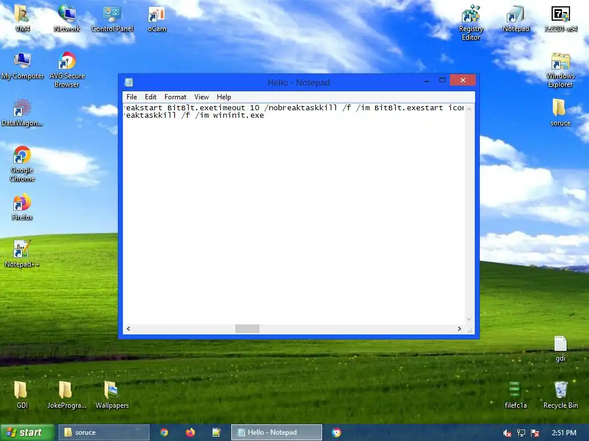Image resolution: width=589 pixels, height=441 pixels.
Task: Click the scroll left arrow in Notepad
Action: (128, 329)
